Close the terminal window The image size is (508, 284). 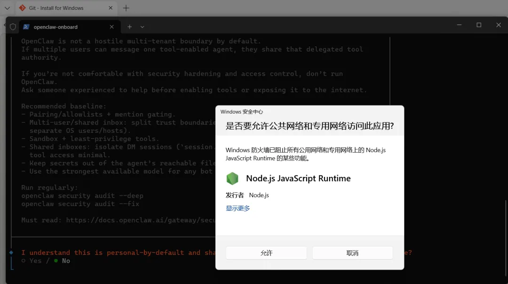(499, 25)
